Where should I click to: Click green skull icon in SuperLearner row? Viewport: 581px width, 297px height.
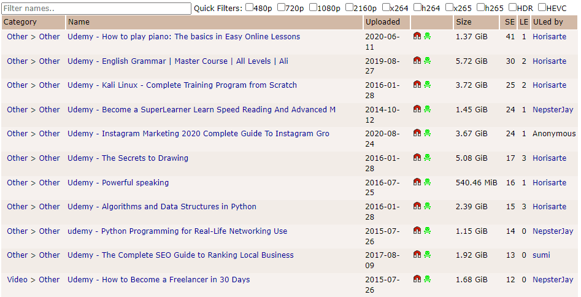427,109
